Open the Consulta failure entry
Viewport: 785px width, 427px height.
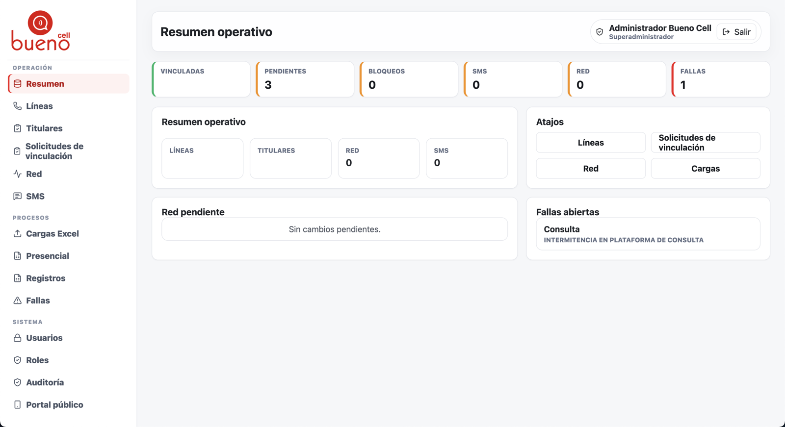(648, 234)
